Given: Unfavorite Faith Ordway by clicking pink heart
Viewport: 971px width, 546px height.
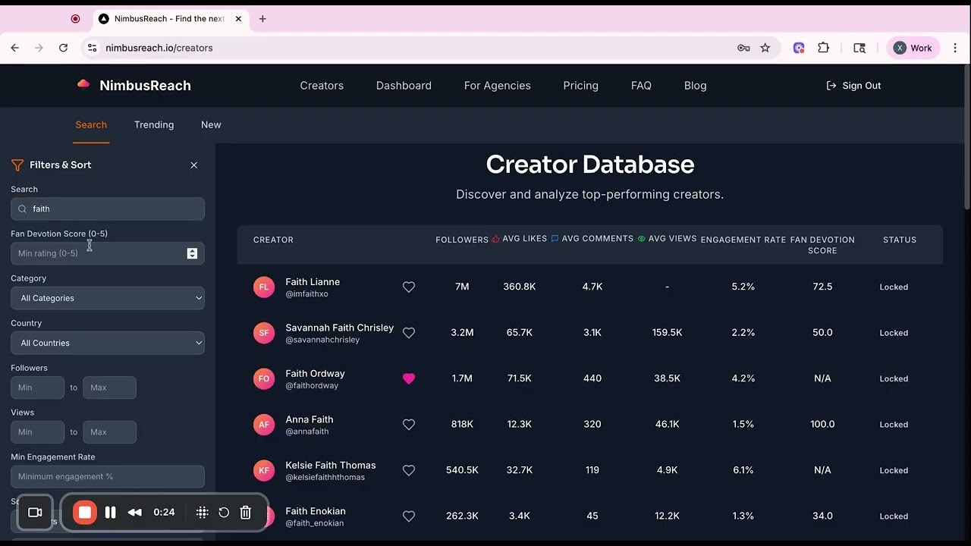Looking at the screenshot, I should point(409,378).
